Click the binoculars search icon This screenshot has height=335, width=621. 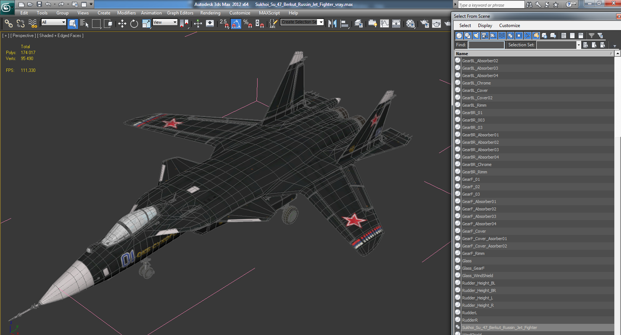point(529,5)
